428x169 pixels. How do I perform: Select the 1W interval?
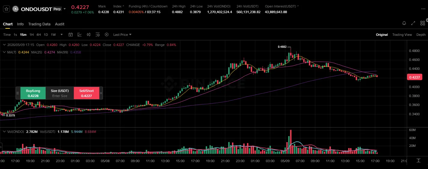click(x=53, y=35)
